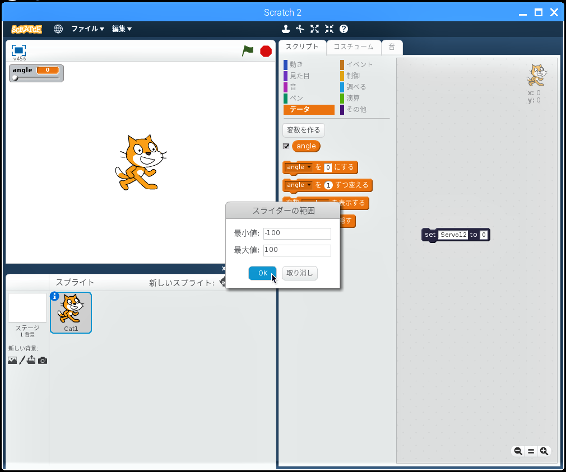Screen dimensions: 566x472
Task: Click the 最大値 input field
Action: pyautogui.click(x=297, y=250)
